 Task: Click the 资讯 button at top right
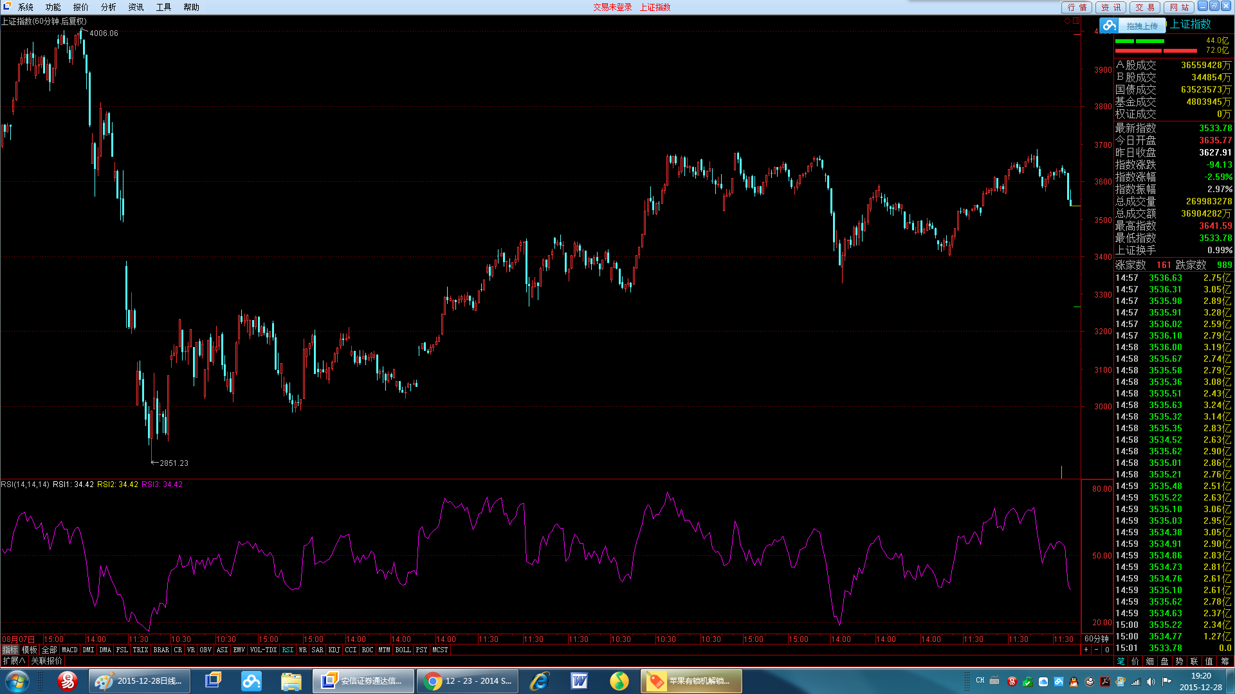[x=1111, y=7]
